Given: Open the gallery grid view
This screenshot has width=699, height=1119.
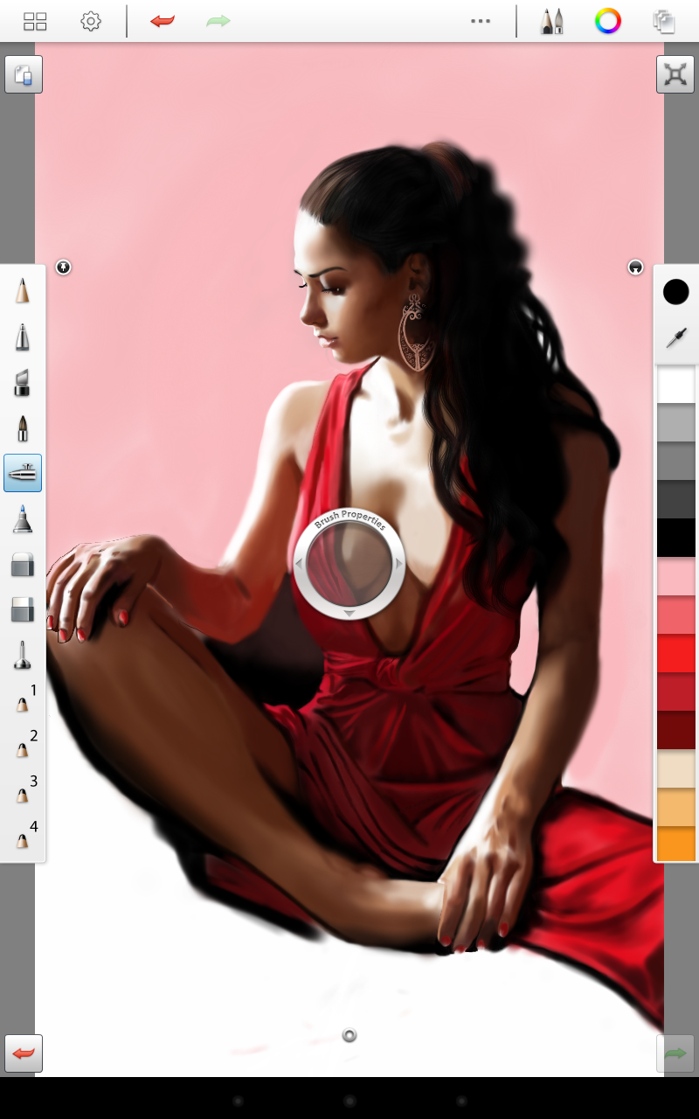Looking at the screenshot, I should (x=35, y=22).
